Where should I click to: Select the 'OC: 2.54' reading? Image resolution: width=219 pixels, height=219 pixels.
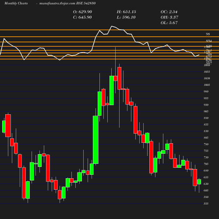click(169, 12)
